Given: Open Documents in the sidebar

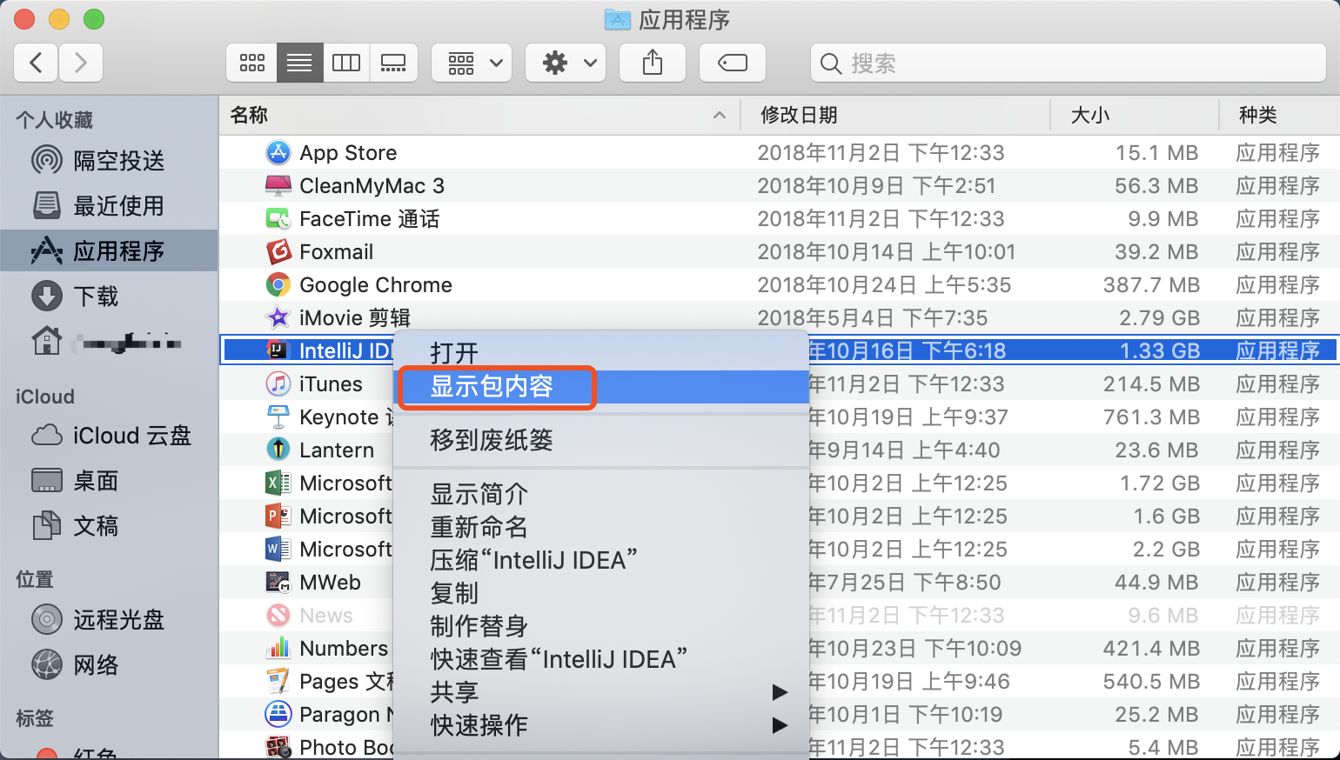Looking at the screenshot, I should (x=109, y=526).
